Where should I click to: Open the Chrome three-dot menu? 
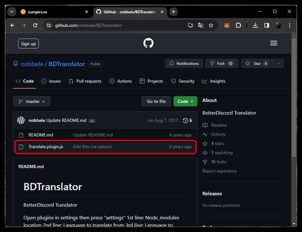pyautogui.click(x=289, y=25)
